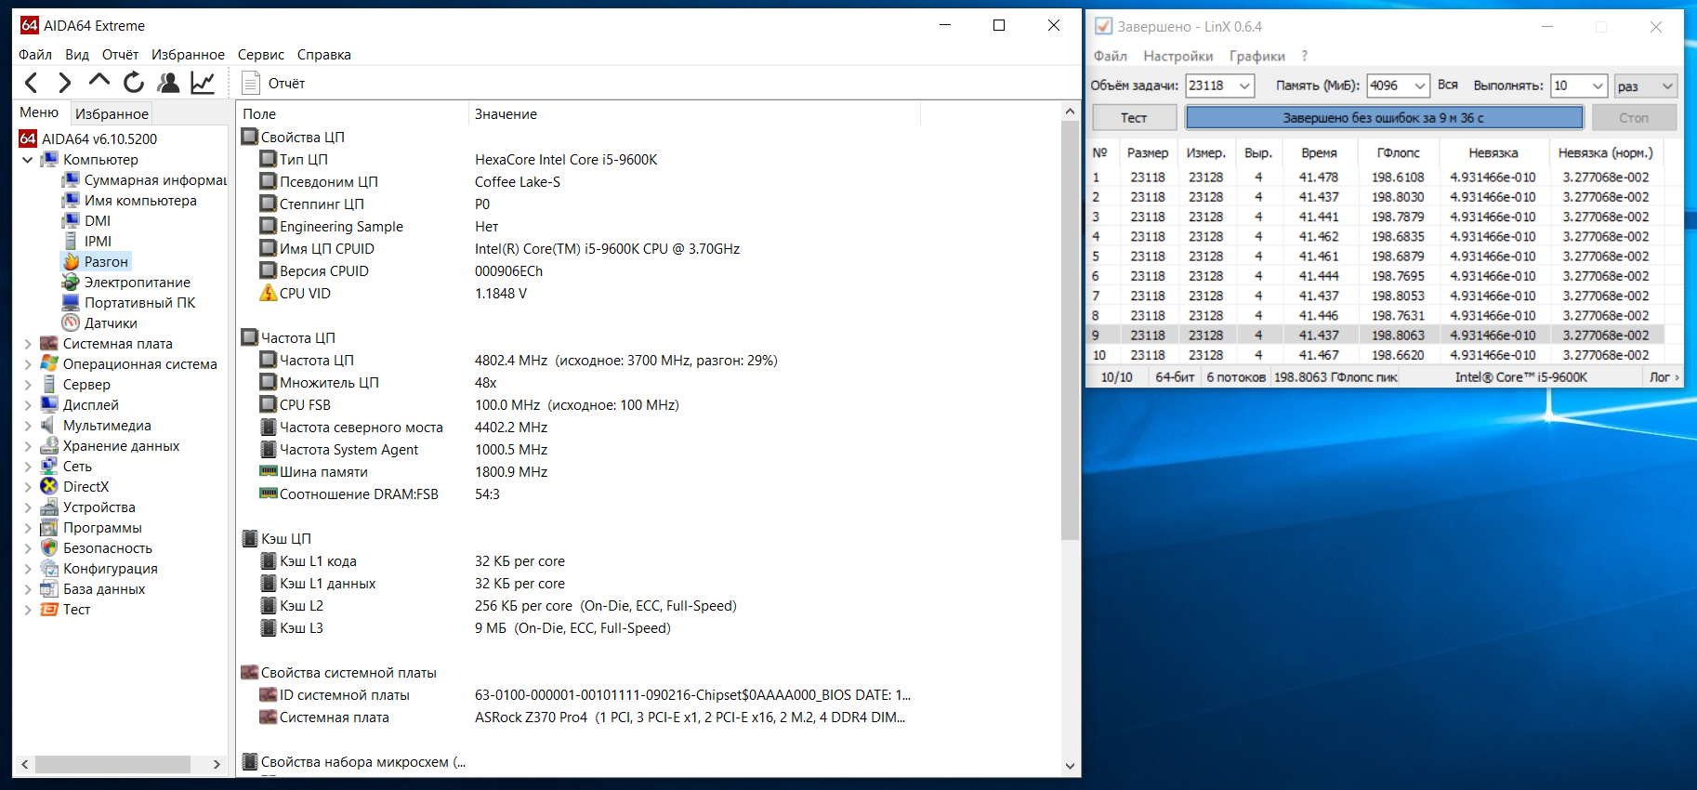Click the Стоп button in LinX

(x=1634, y=118)
